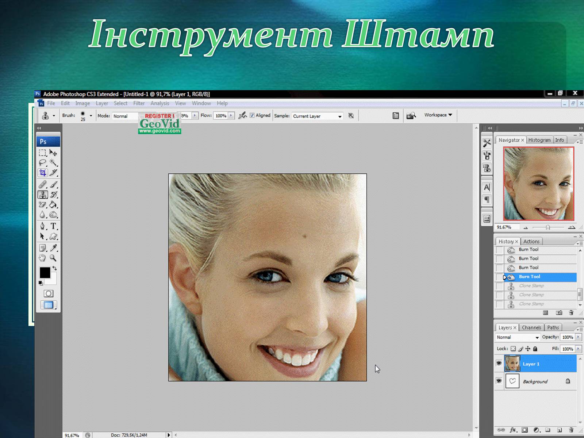Switch to the Actions tab

531,242
